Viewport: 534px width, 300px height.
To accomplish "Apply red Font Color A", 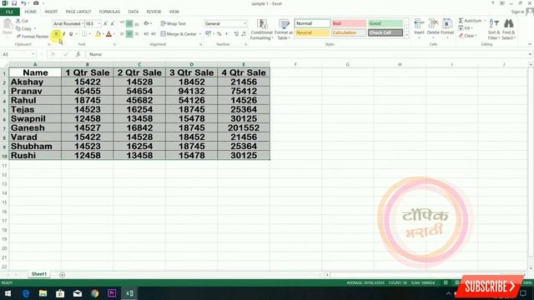I will pyautogui.click(x=108, y=34).
